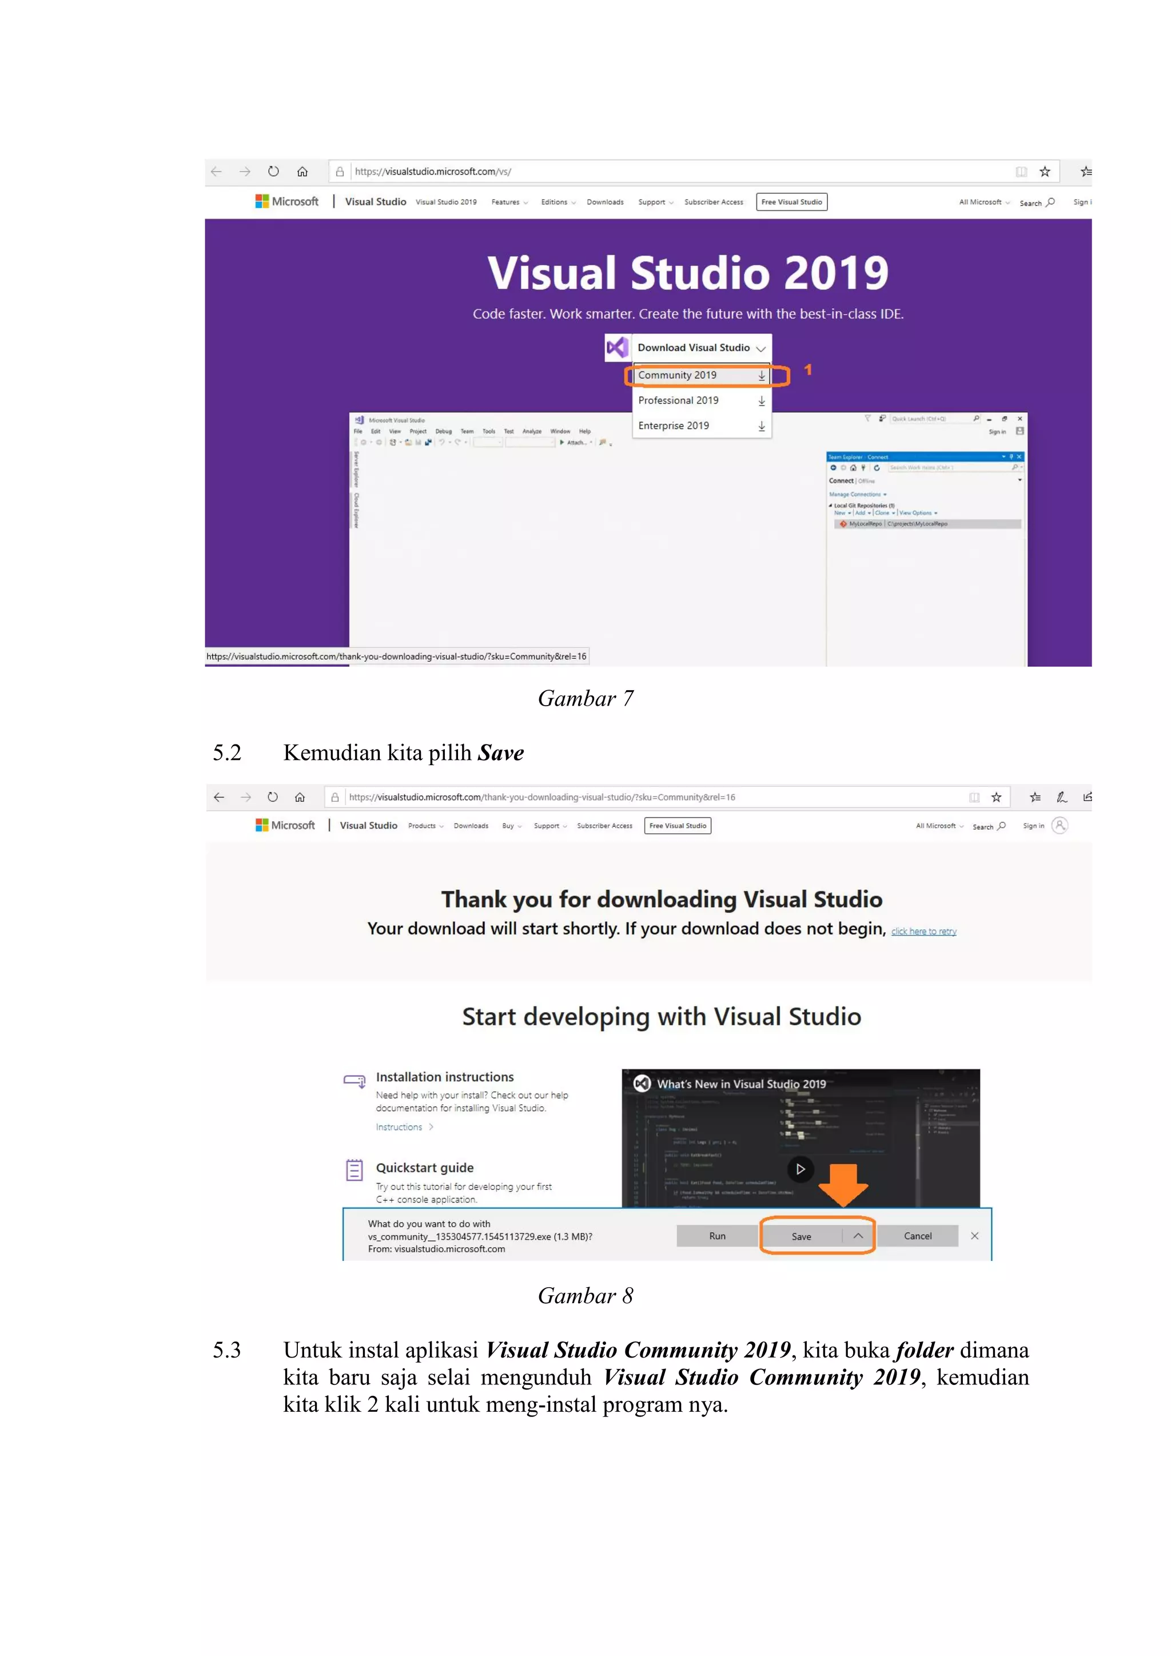Click the refresh icon in the first browser

(x=273, y=172)
